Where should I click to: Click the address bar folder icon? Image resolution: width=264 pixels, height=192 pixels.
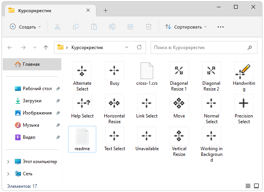coord(60,47)
